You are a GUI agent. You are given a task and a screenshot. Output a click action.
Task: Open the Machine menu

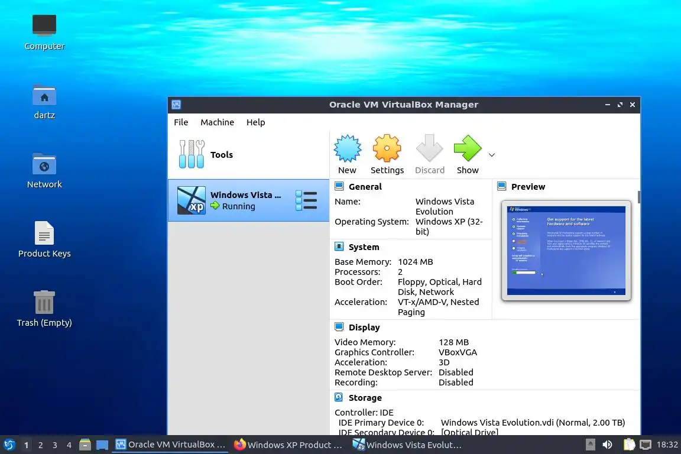pyautogui.click(x=217, y=122)
